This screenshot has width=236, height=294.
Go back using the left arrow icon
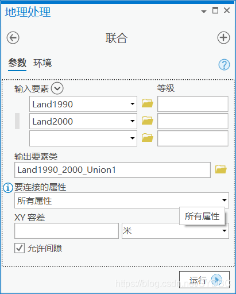click(13, 38)
